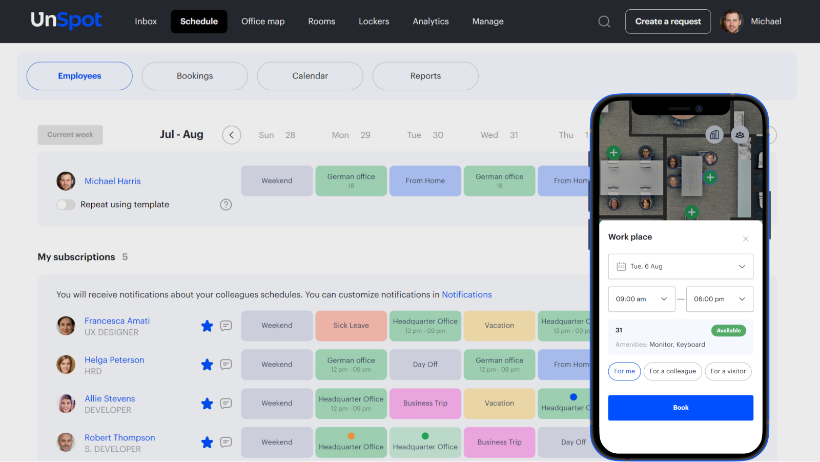The height and width of the screenshot is (462, 820).
Task: Open the template help question mark
Action: (226, 205)
